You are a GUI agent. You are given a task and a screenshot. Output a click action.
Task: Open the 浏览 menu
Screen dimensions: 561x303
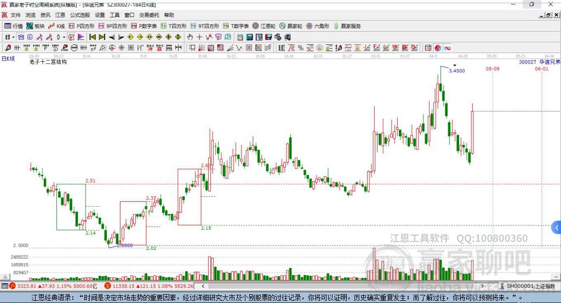(x=31, y=15)
